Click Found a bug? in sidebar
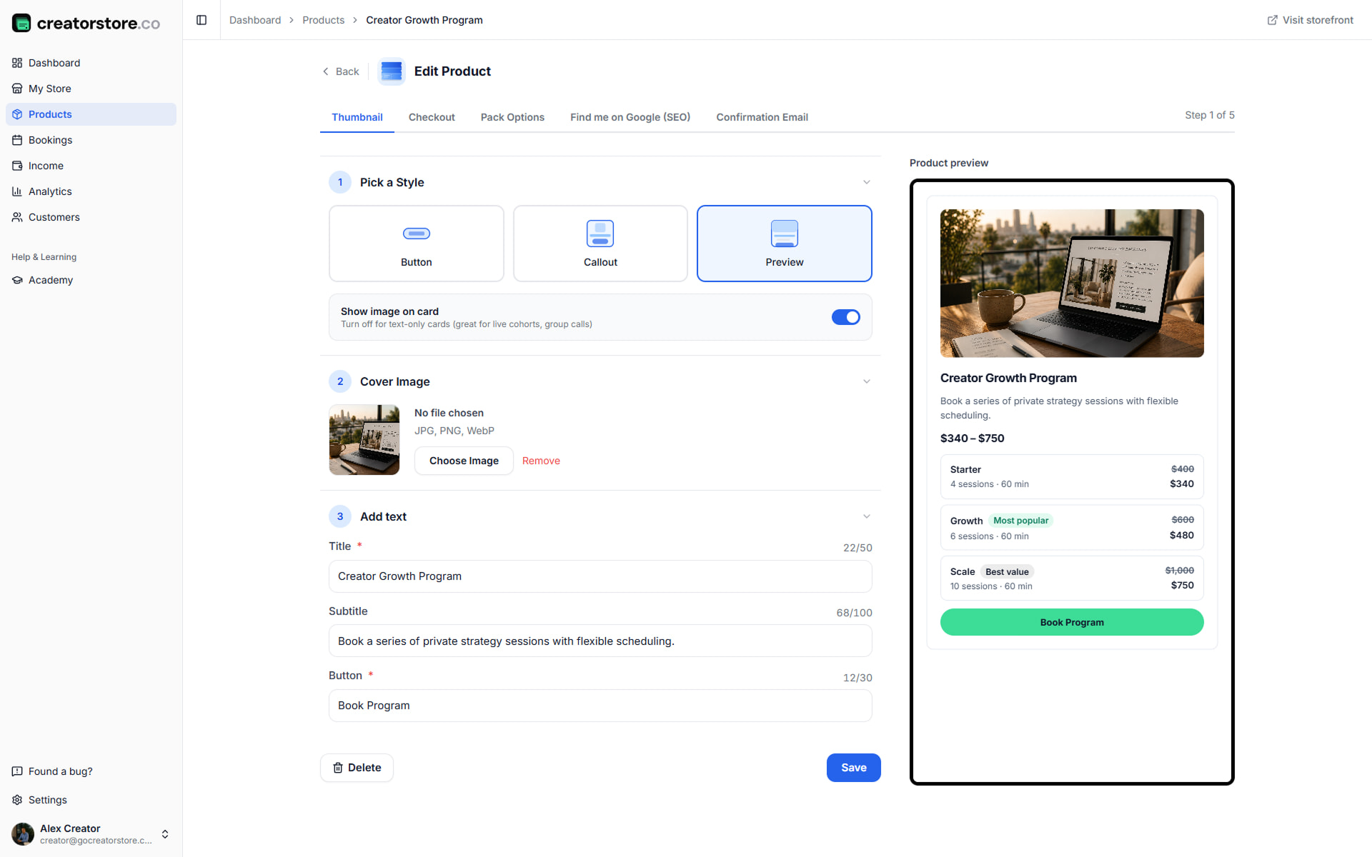Image resolution: width=1372 pixels, height=857 pixels. (91, 771)
